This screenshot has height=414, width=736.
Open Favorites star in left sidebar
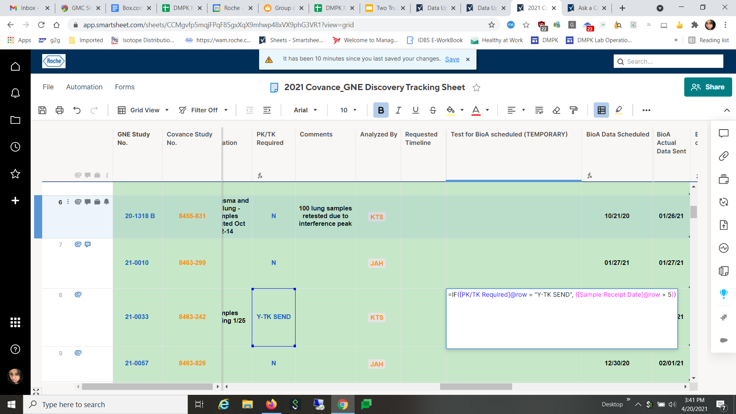point(15,174)
